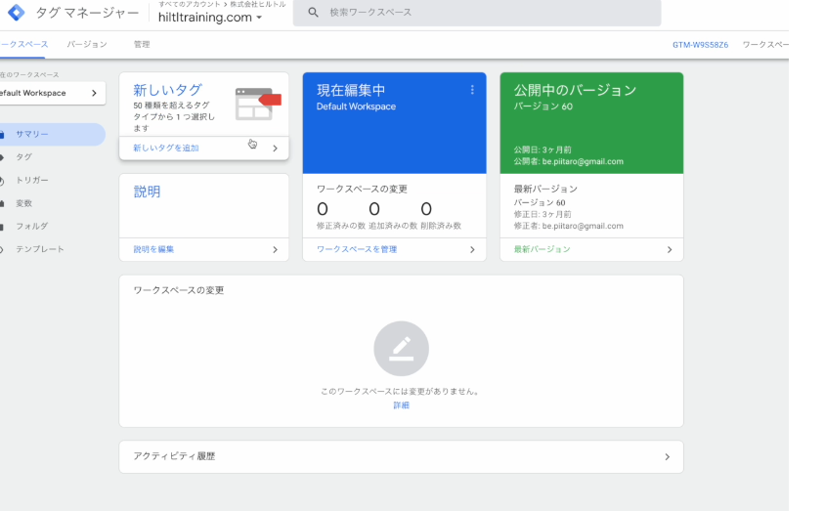Click the 新しいタグ card heading
Screen dimensions: 824x511
(x=167, y=90)
